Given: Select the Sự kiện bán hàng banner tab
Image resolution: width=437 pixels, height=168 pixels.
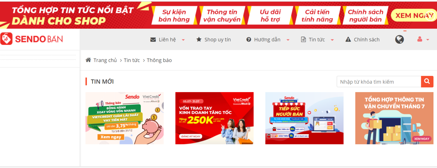Looking at the screenshot, I should coord(174,16).
